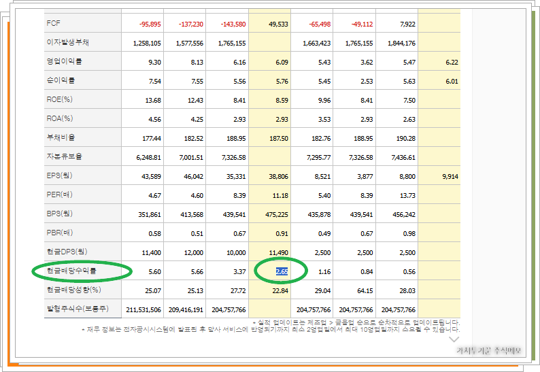Select the red FCF value -65,498
This screenshot has height=372, width=540.
[320, 24]
